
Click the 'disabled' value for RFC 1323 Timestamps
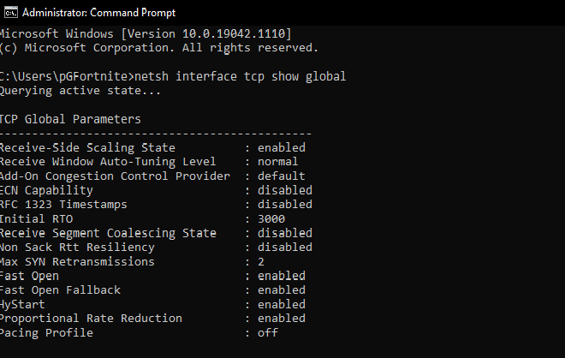pyautogui.click(x=284, y=205)
